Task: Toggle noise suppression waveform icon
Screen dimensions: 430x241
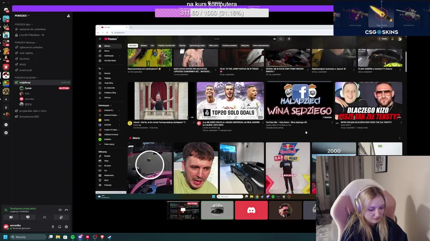Action: click(x=60, y=210)
